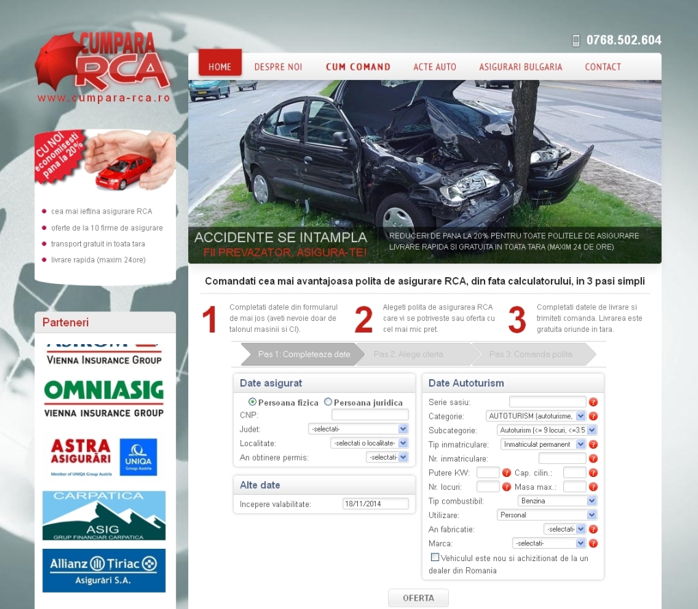Click the help icon beside Serie sasiu

pos(593,402)
